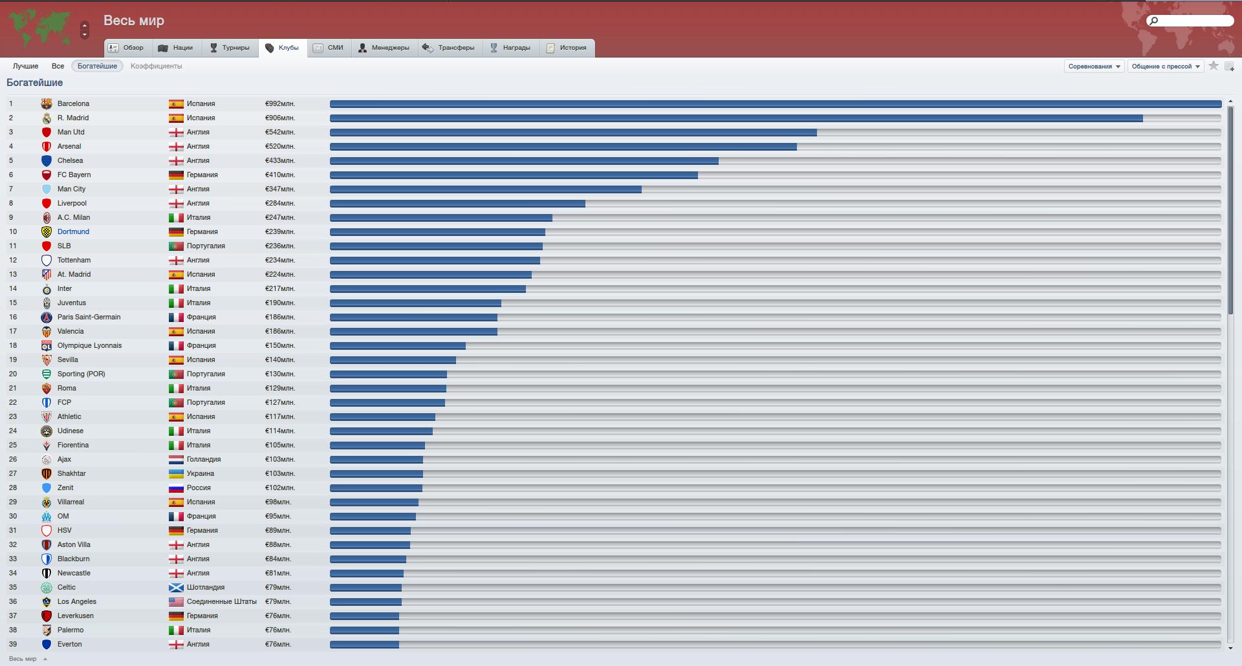Click the search magnifier icon

tap(1153, 21)
